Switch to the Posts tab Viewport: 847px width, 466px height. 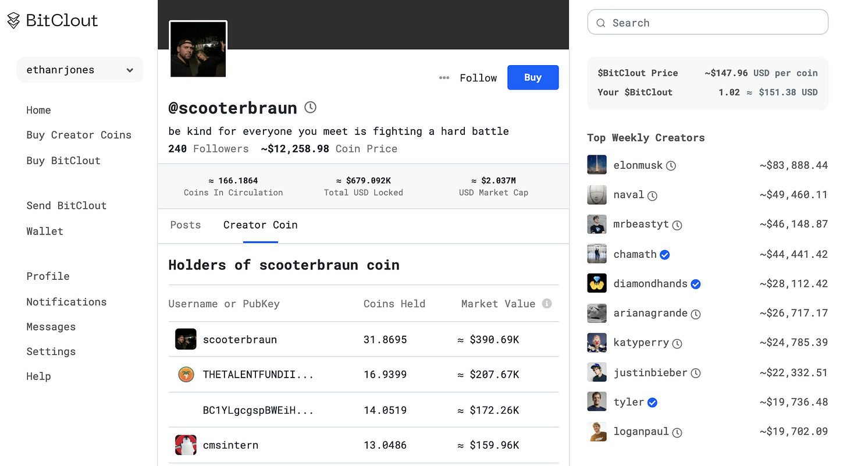[186, 225]
